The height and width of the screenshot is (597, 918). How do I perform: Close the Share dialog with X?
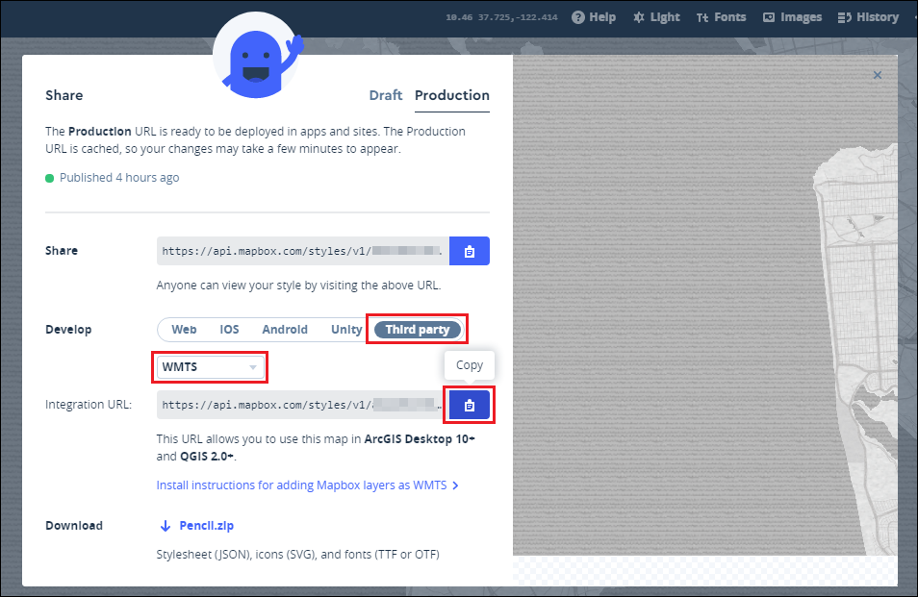pyautogui.click(x=877, y=75)
